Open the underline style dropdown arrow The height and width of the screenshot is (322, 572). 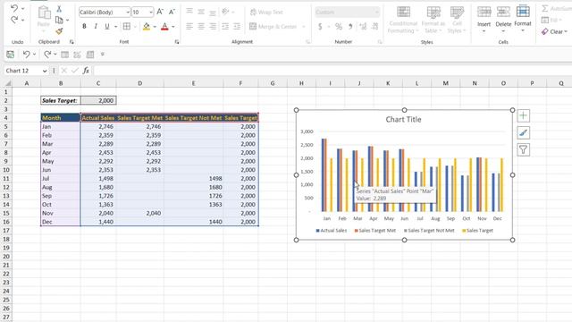tap(115, 27)
